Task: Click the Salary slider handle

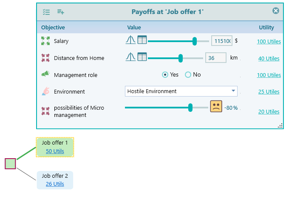Action: (x=195, y=41)
